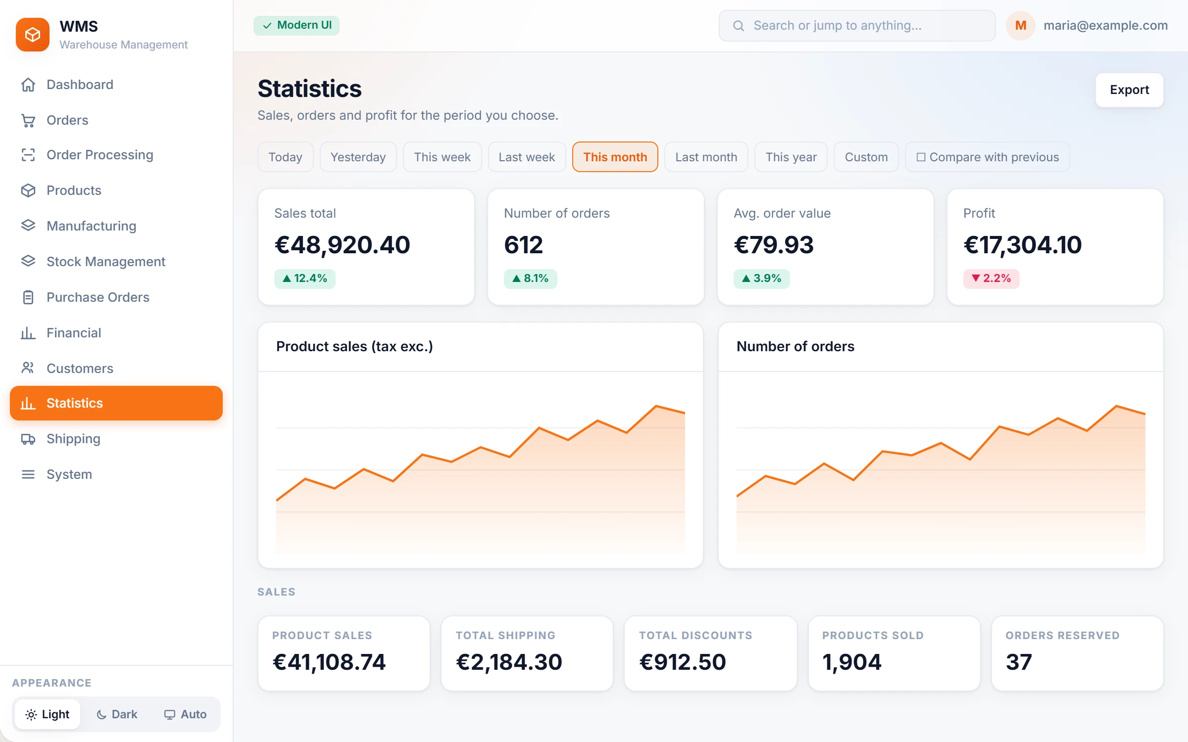The image size is (1188, 742).
Task: Select the Last month period
Action: (x=706, y=157)
